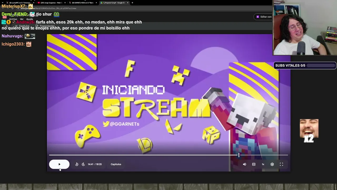Switch to the GARNET HEXA en X tab
Screen dimensions: 337x190
coord(83,3)
